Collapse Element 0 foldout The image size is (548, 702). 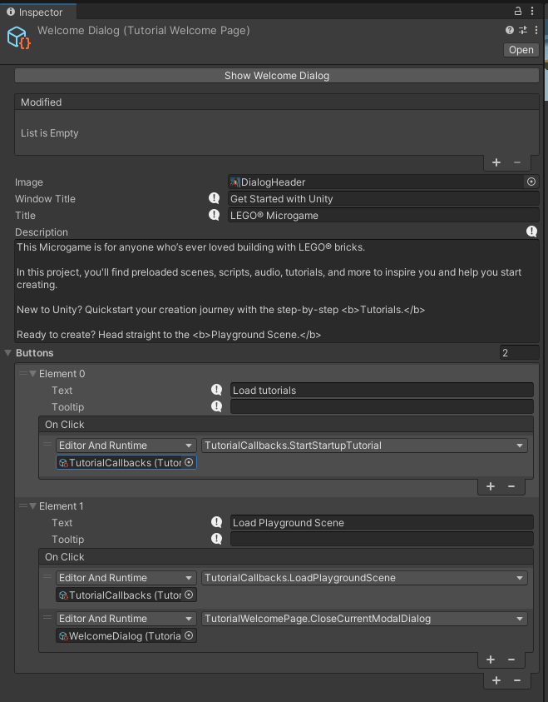tap(32, 373)
